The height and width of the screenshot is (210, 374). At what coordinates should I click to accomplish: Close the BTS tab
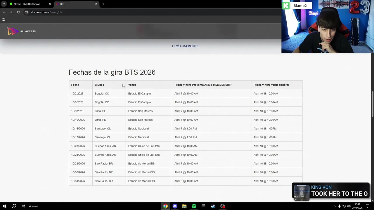coord(96,4)
